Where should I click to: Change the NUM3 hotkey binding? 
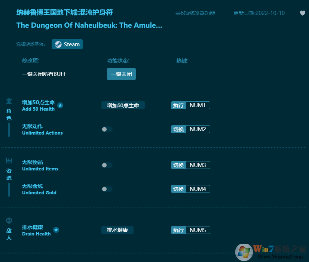198,165
